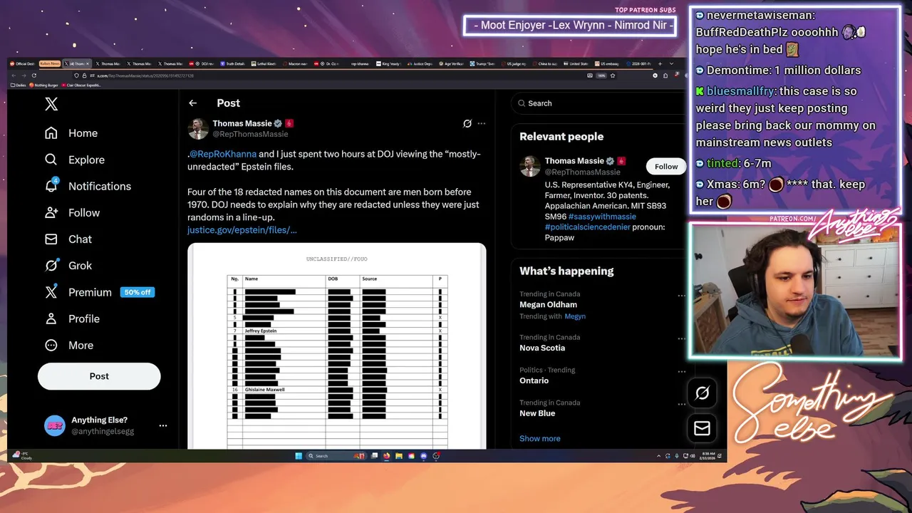Open the taskbar clock and date
Screen dimensions: 912x513
708,456
